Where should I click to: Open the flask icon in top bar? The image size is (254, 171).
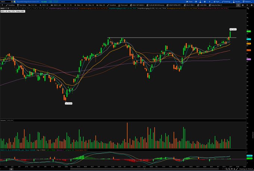pyautogui.click(x=200, y=1)
